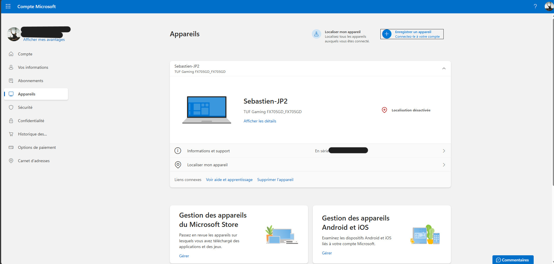Click the Confidentialité lock icon

click(x=11, y=121)
